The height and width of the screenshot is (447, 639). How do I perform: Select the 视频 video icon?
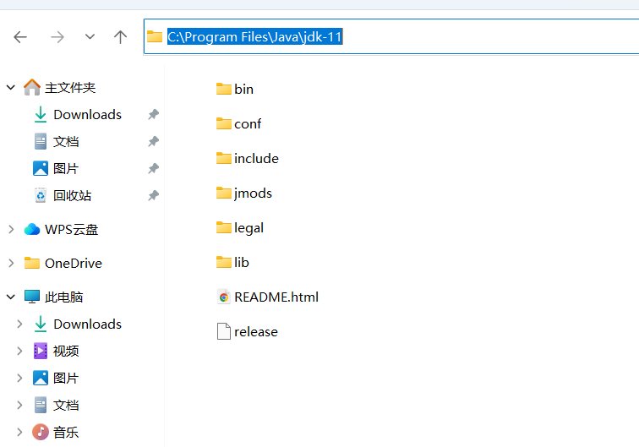pyautogui.click(x=41, y=351)
